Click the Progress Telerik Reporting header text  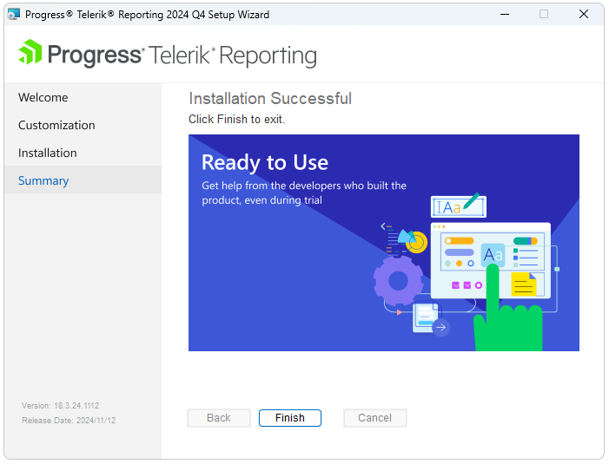pyautogui.click(x=182, y=55)
